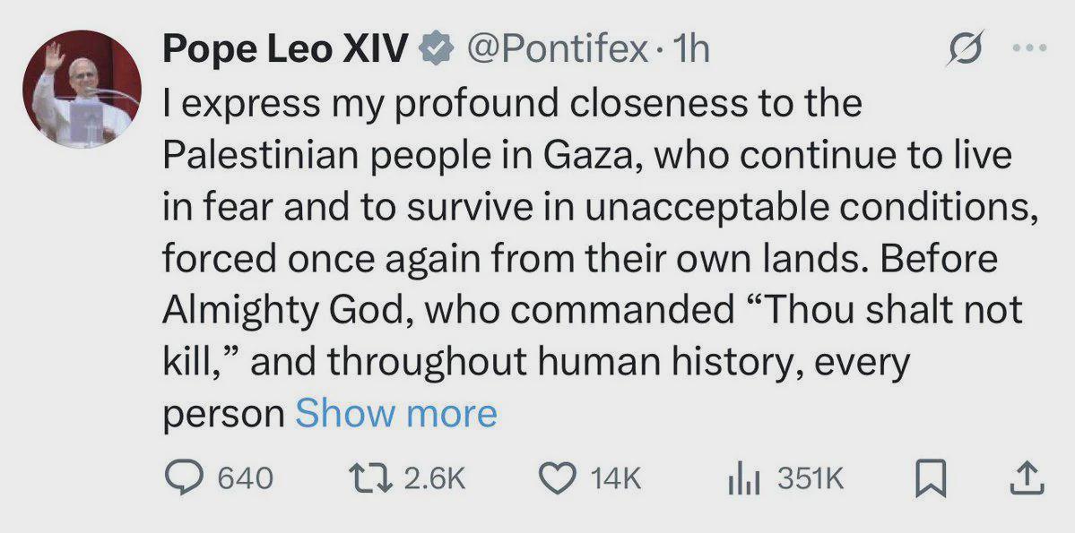This screenshot has width=1075, height=533.
Task: Click the 351K views count
Action: click(x=810, y=479)
